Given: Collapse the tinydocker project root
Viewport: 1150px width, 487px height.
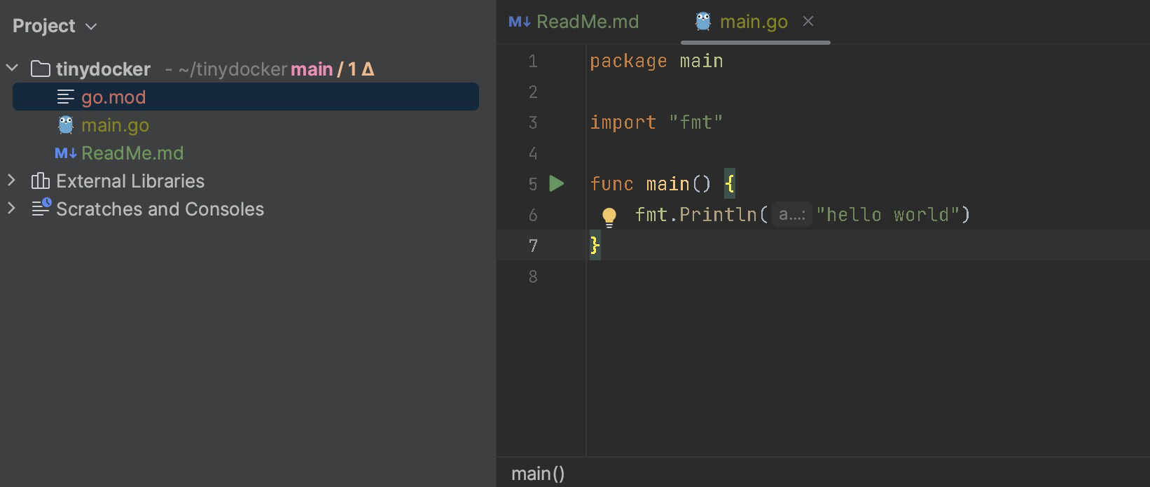Looking at the screenshot, I should pos(12,69).
